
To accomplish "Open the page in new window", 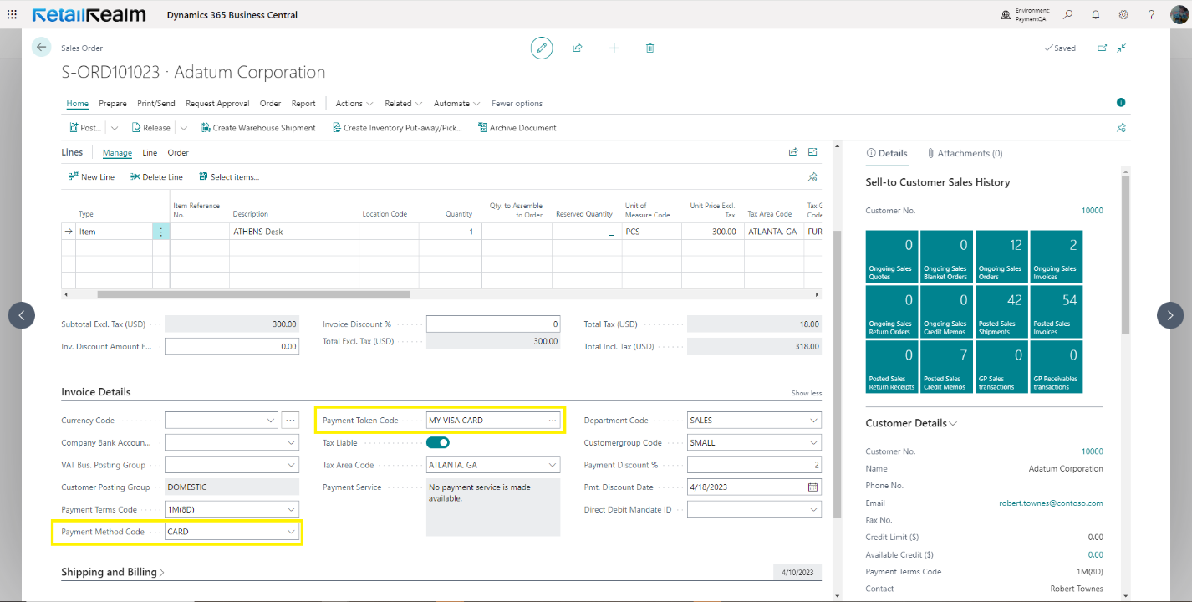I will pyautogui.click(x=1102, y=48).
